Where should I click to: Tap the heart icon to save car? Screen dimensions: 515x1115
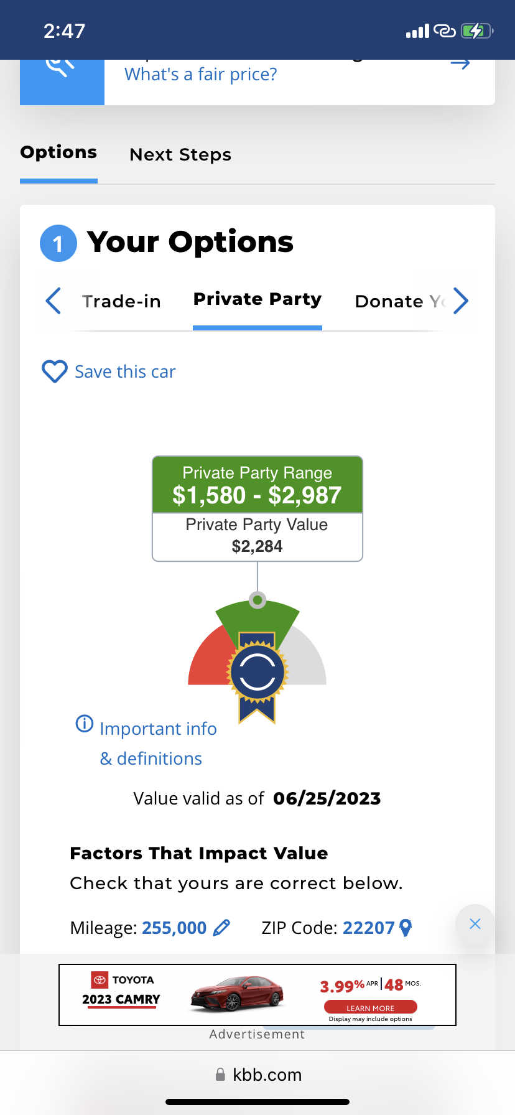(54, 371)
